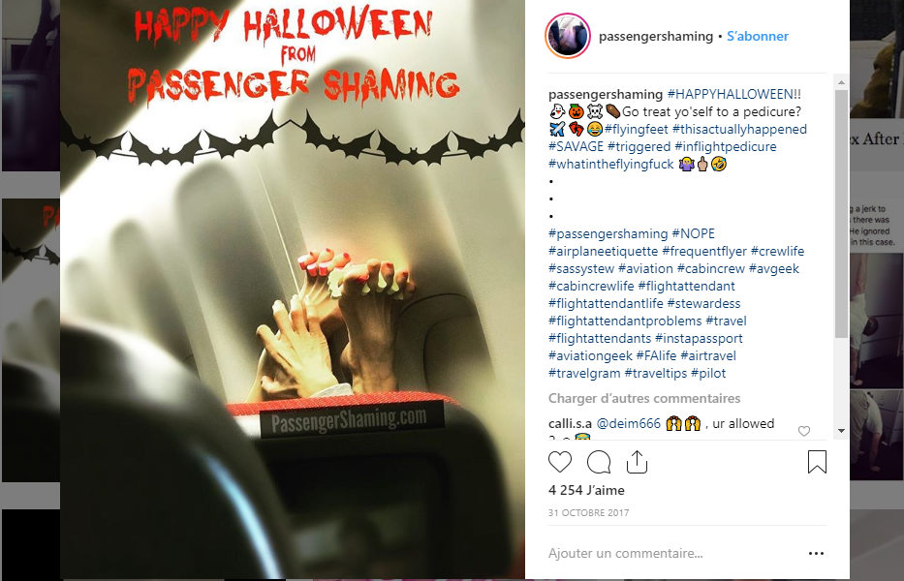Save the post with the bookmark icon

coord(817,462)
